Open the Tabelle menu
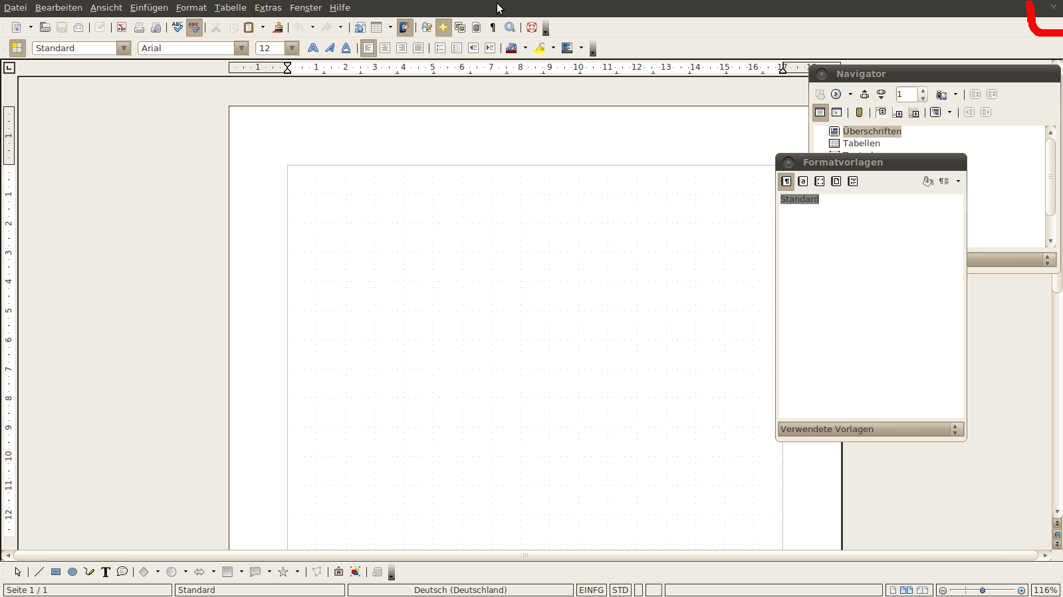 click(x=230, y=7)
